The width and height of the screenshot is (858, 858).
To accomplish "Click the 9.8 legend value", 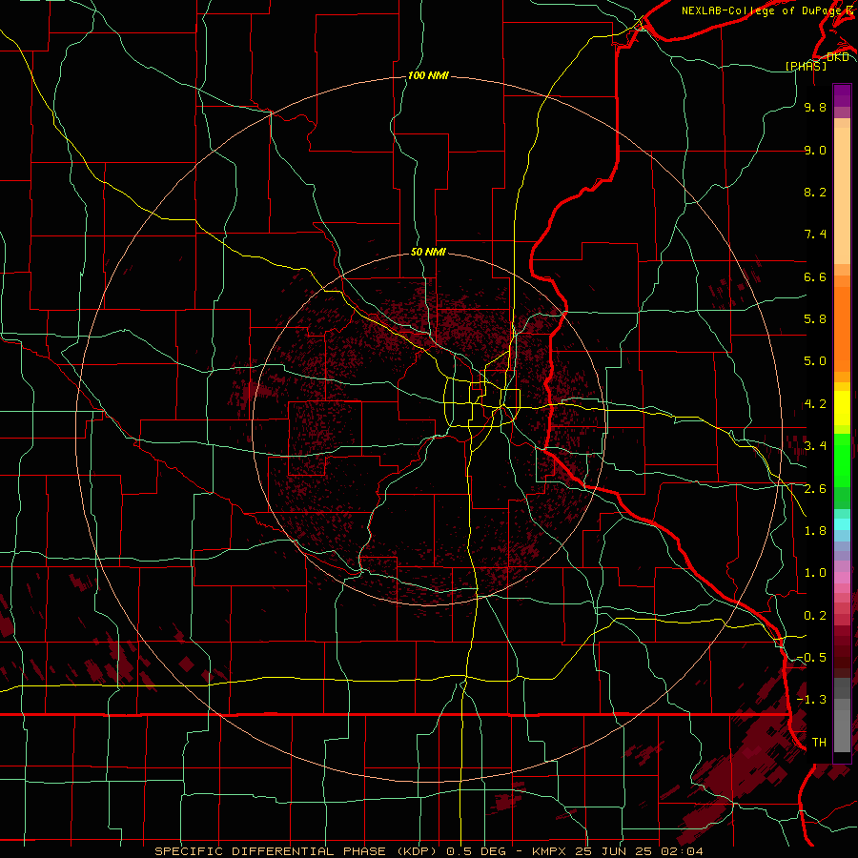I will [x=815, y=108].
